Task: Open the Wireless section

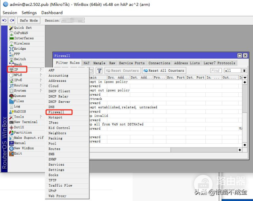Action: coord(22,43)
